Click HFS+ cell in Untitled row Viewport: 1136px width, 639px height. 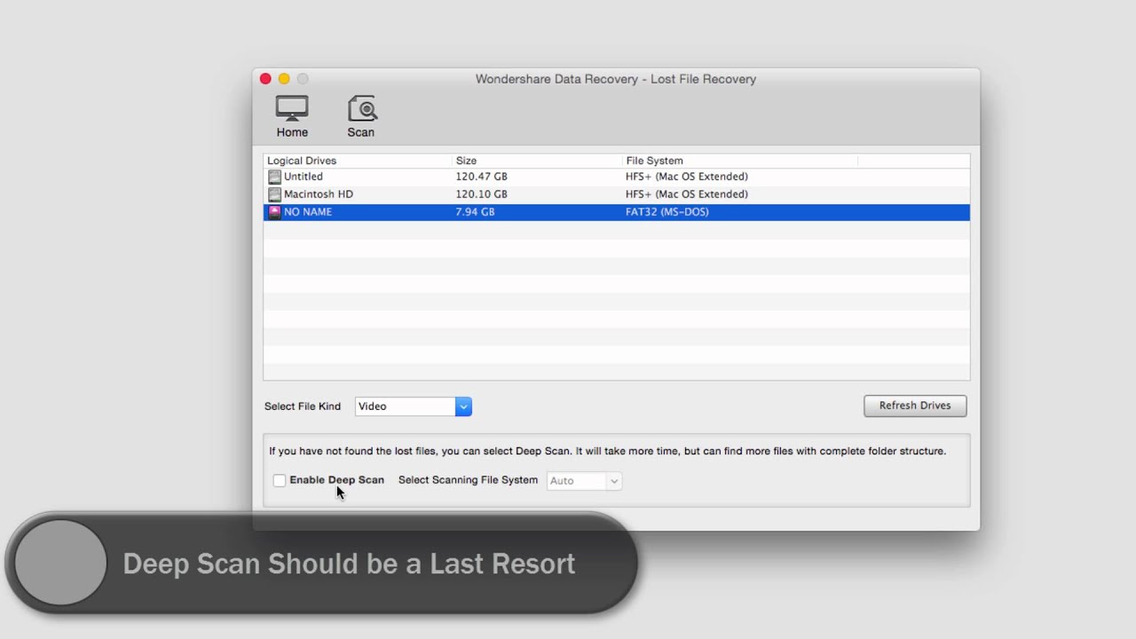(x=686, y=177)
